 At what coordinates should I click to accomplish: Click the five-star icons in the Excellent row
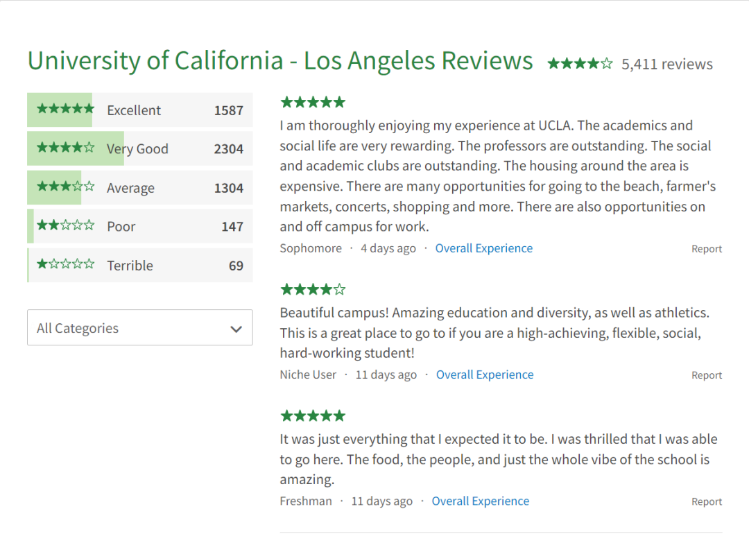point(65,109)
